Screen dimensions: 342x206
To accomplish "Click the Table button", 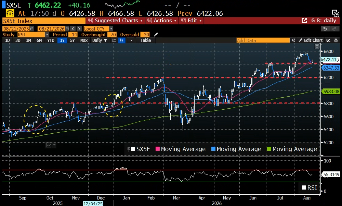I will click(145, 40).
